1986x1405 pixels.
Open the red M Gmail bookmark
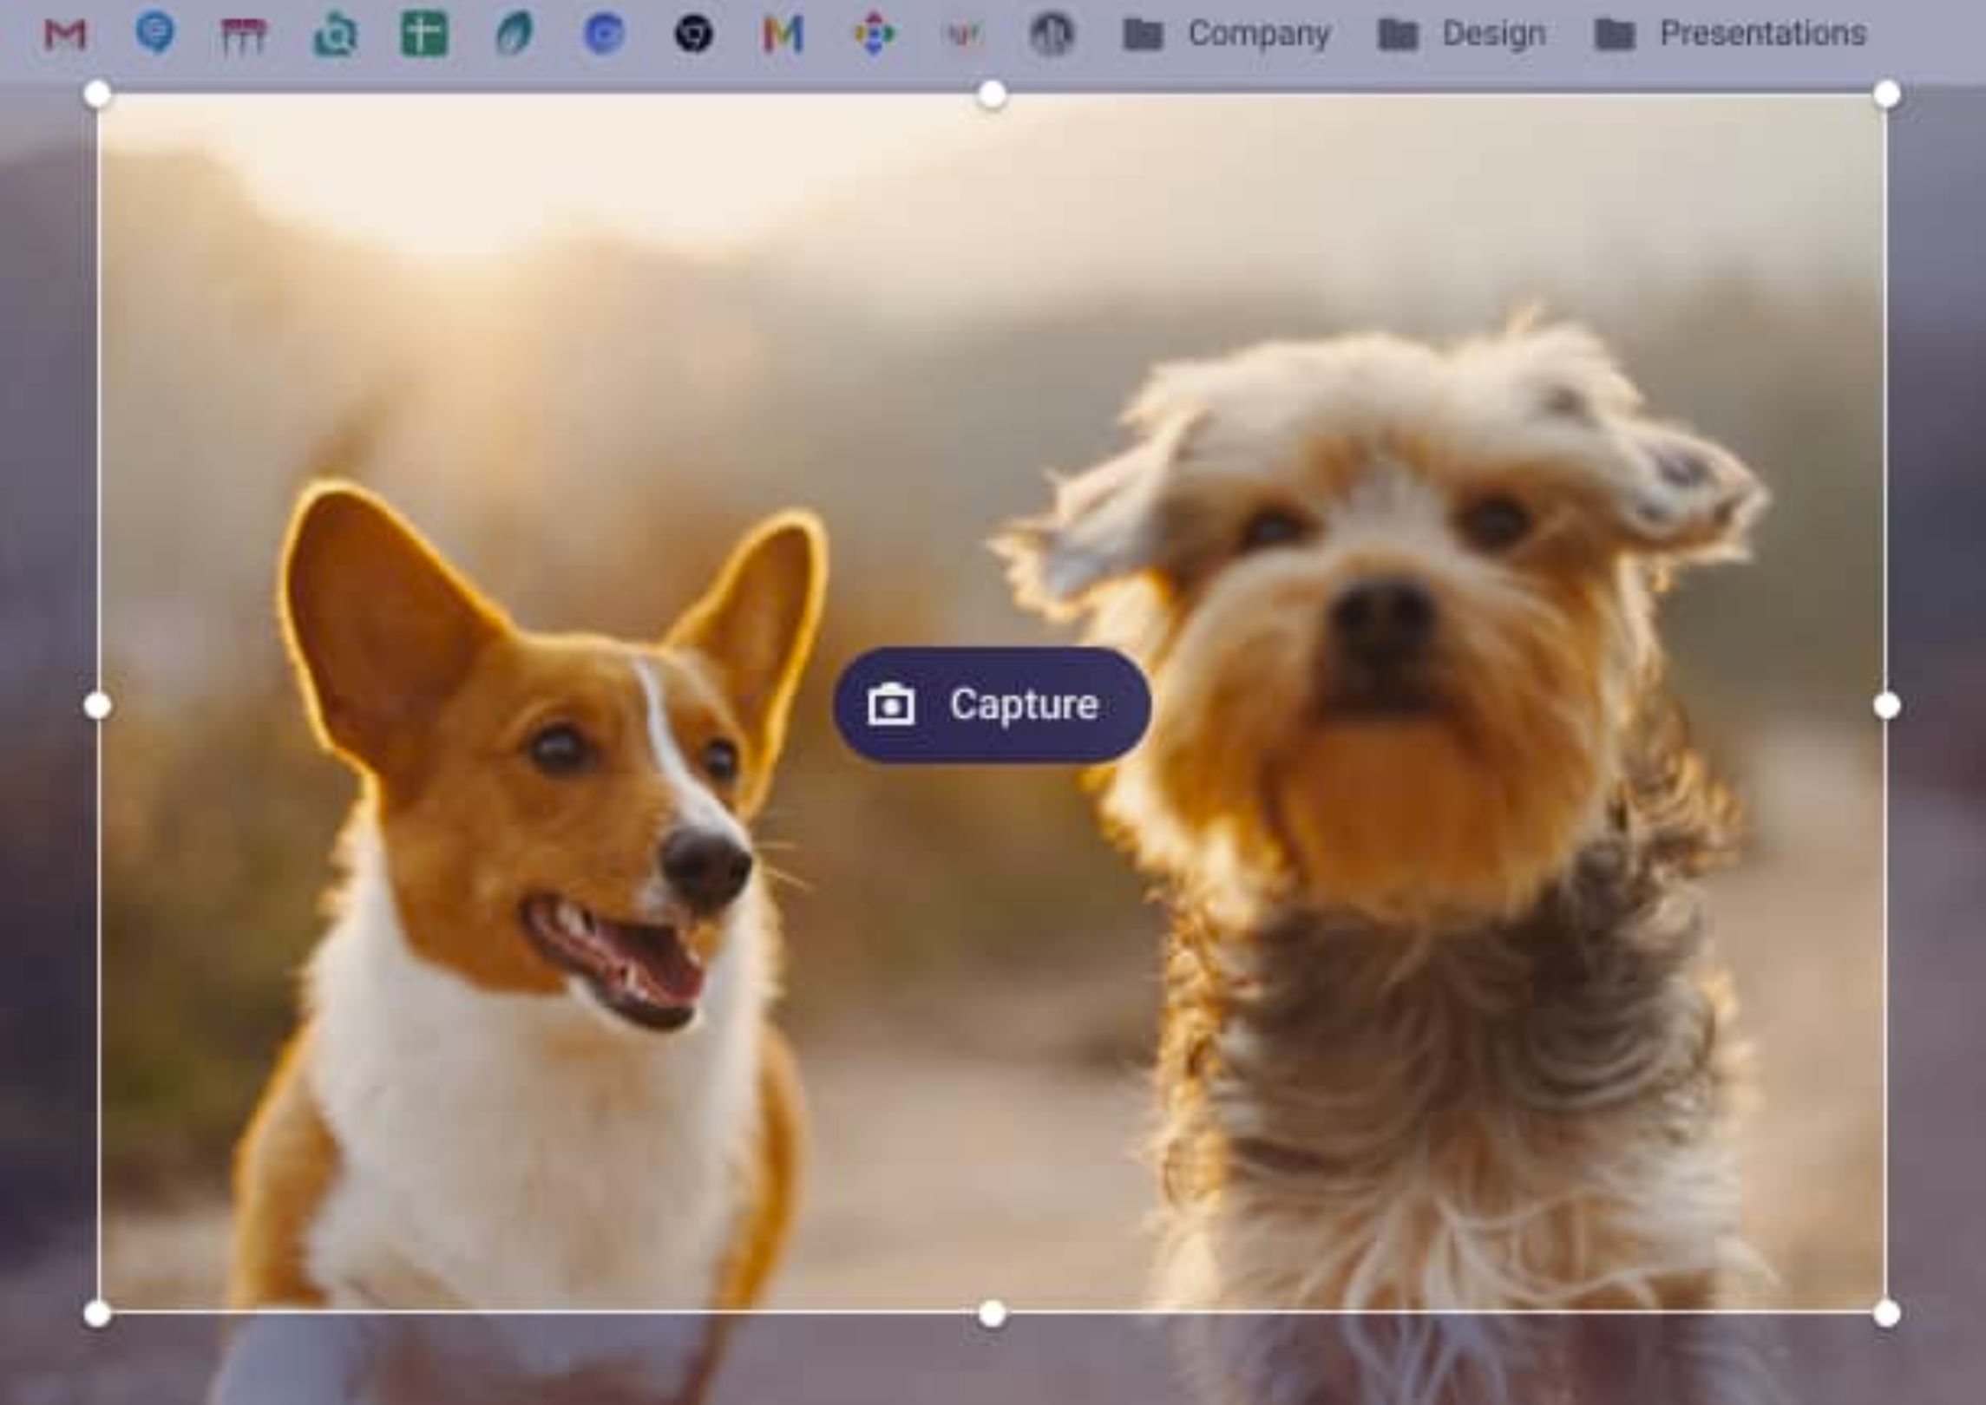point(65,35)
